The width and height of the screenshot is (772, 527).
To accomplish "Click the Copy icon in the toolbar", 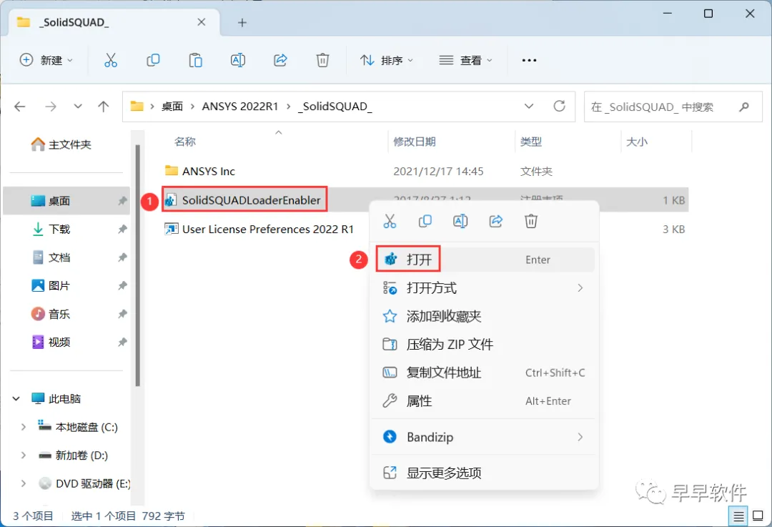I will [153, 60].
